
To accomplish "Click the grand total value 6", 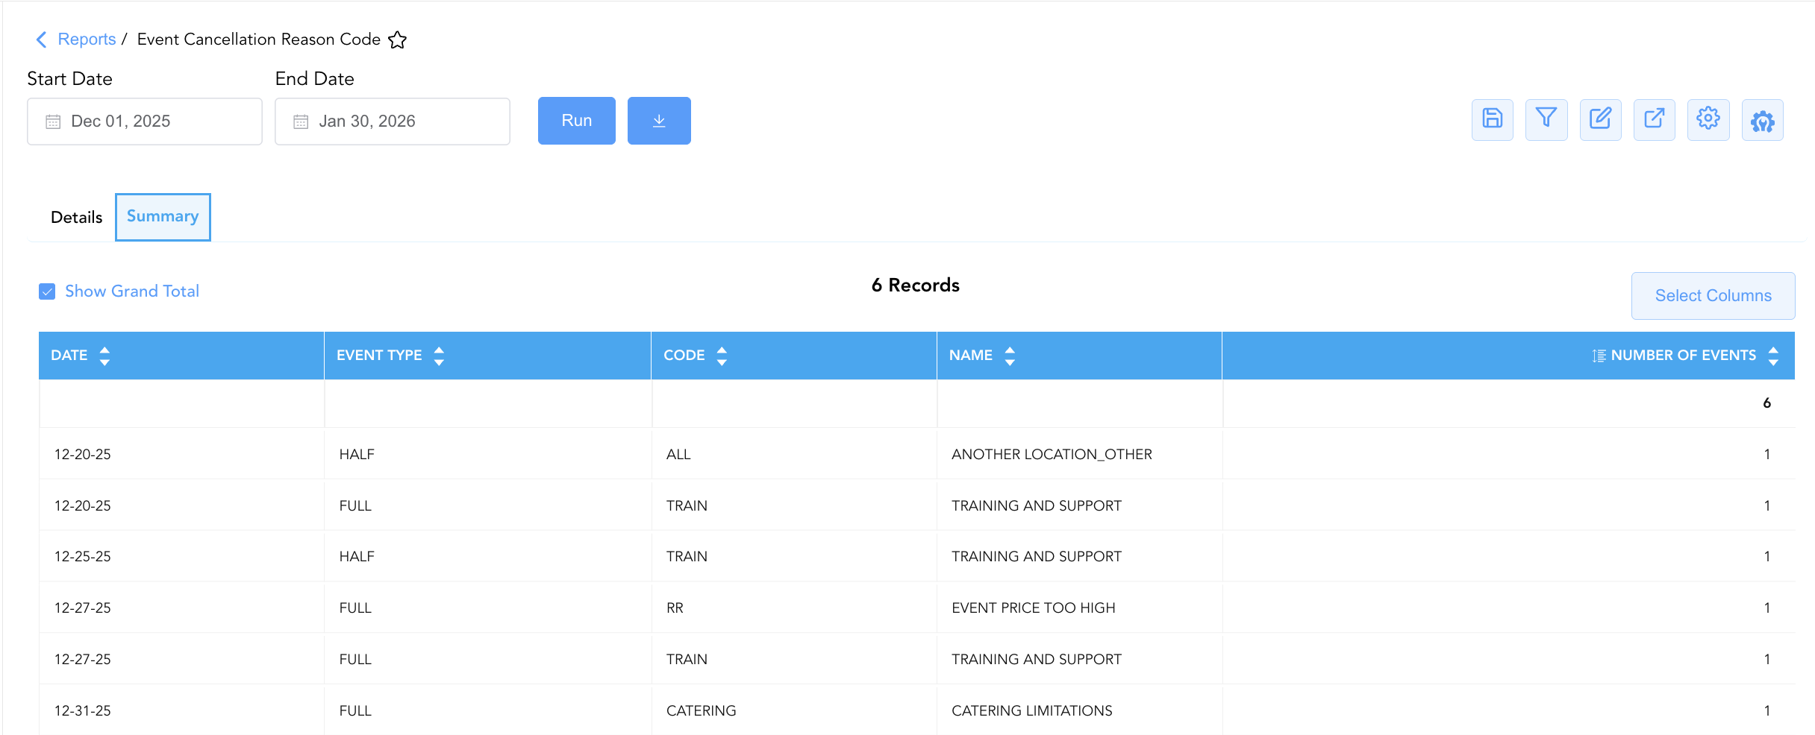I will pos(1766,403).
